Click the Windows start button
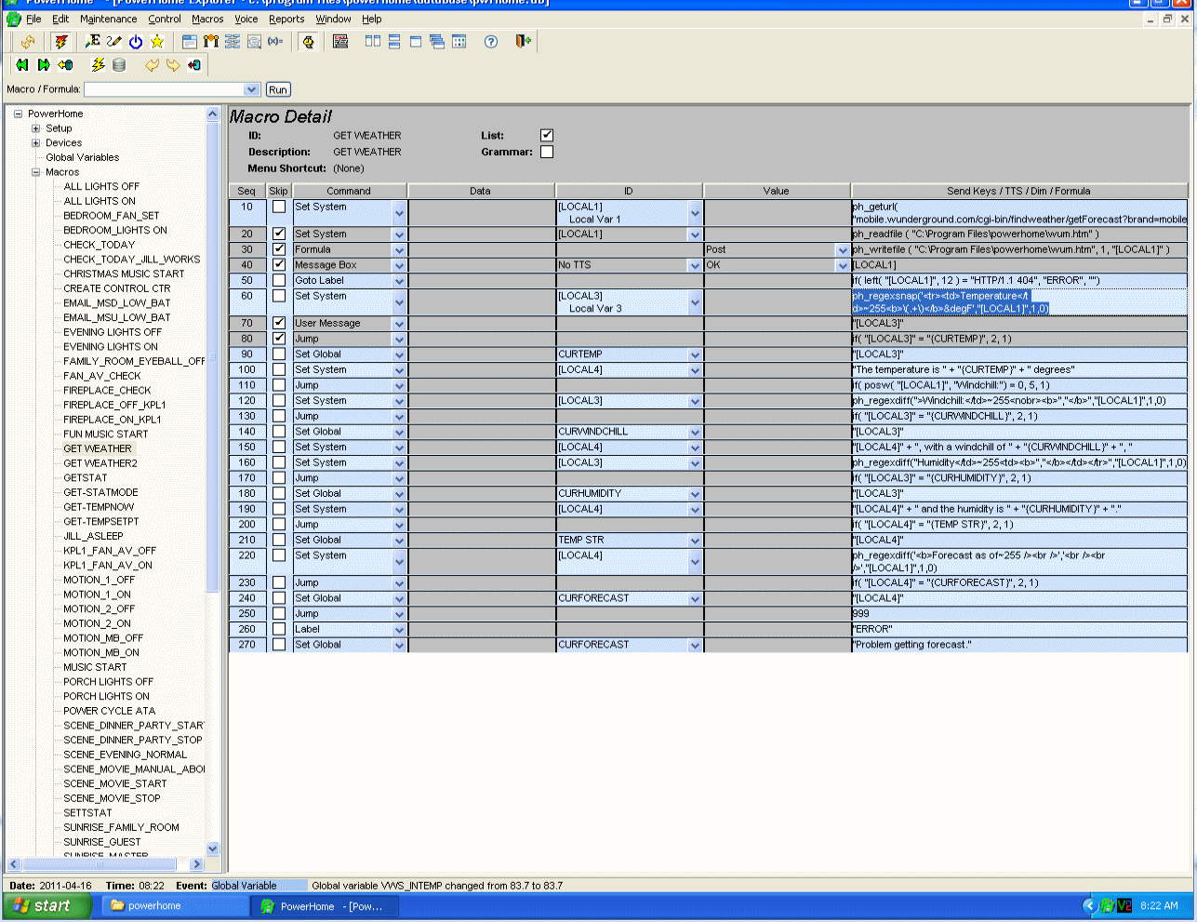 (x=47, y=906)
